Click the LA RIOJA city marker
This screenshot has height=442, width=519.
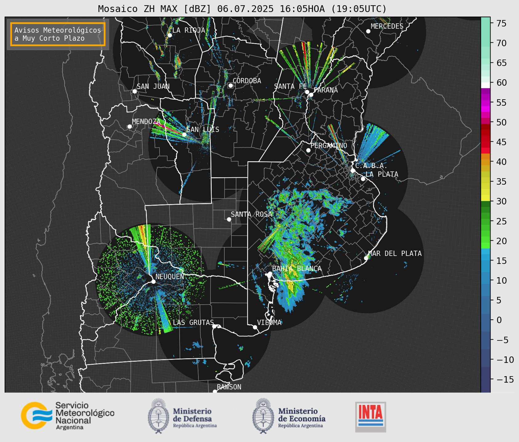170,35
